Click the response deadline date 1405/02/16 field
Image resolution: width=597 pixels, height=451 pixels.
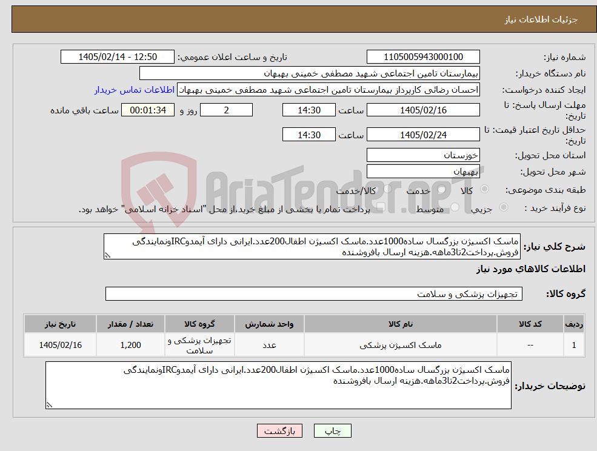[423, 110]
